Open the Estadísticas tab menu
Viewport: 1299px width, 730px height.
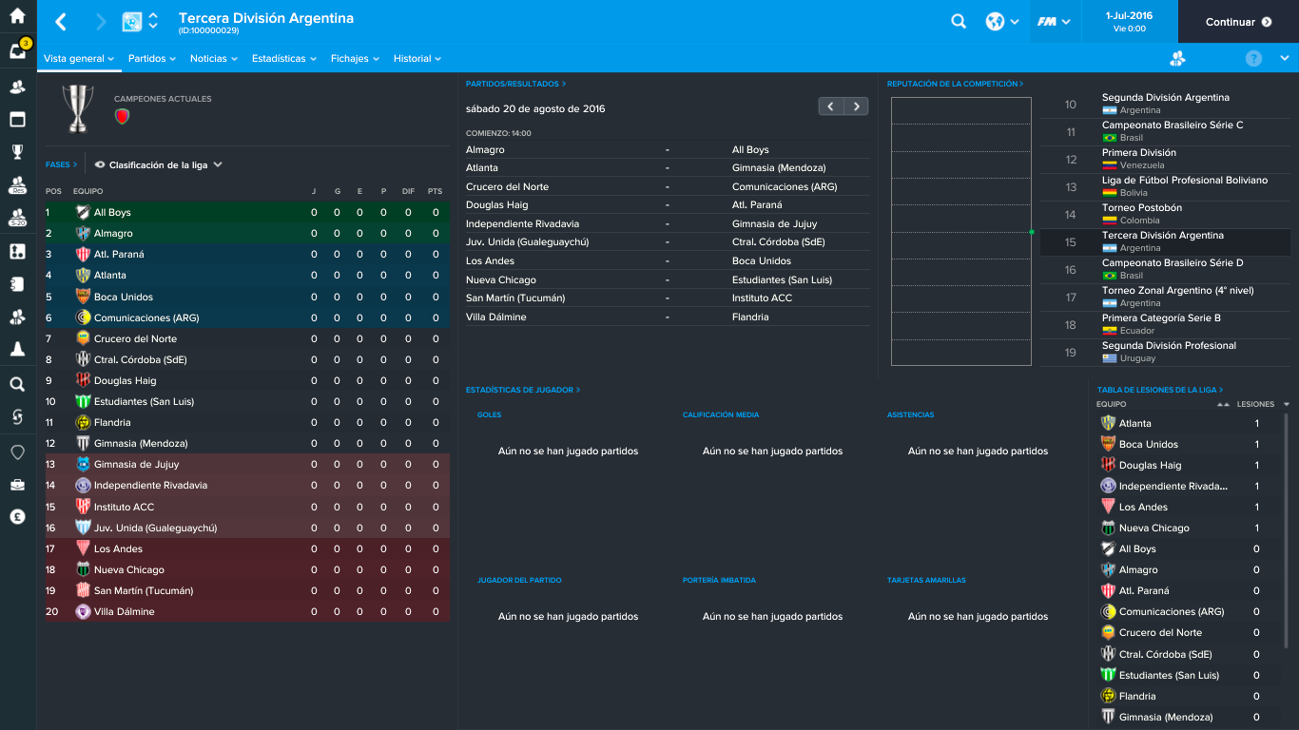point(284,58)
